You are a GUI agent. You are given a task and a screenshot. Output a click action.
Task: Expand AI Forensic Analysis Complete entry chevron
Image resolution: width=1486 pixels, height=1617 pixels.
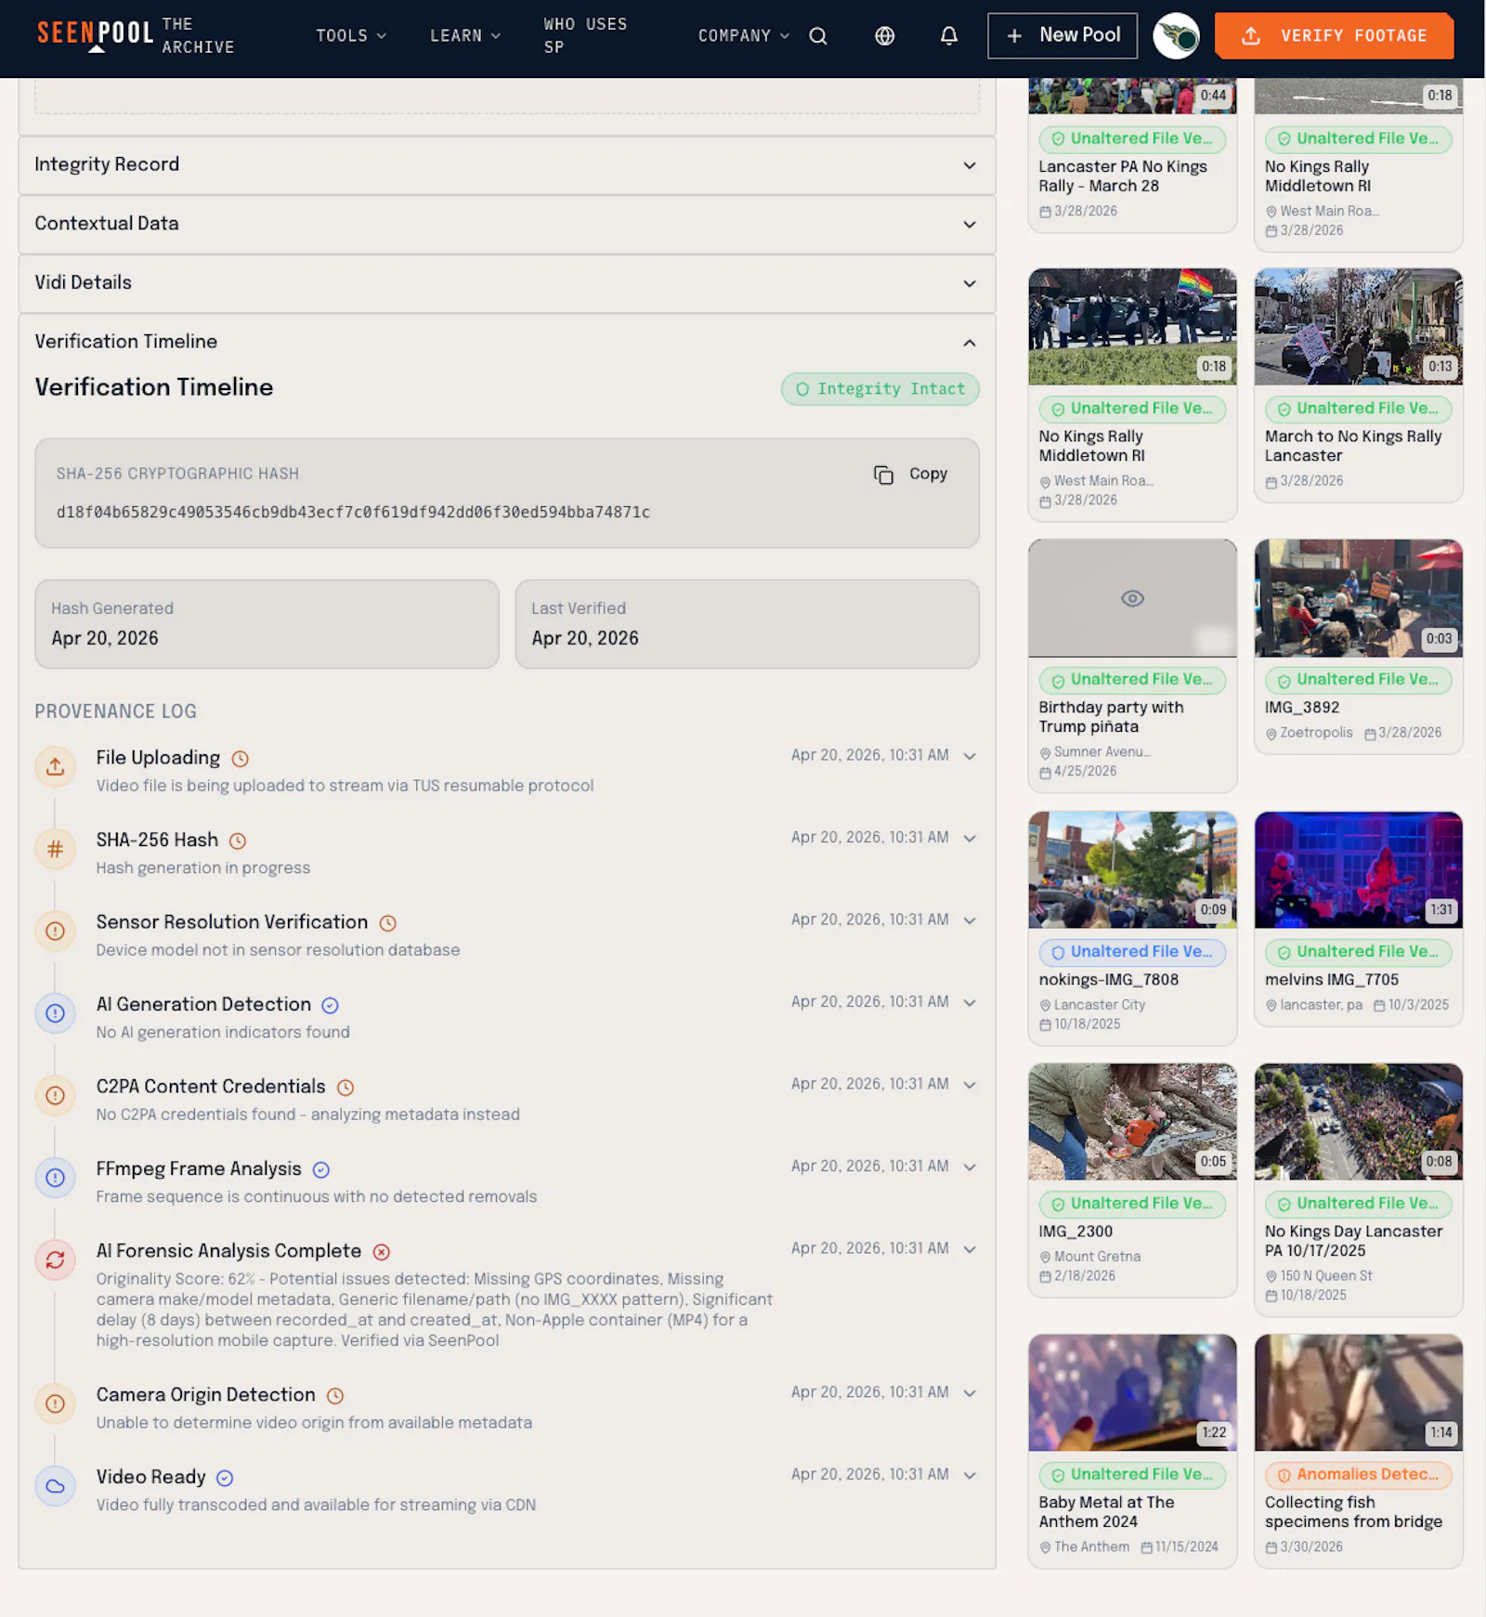click(x=970, y=1249)
